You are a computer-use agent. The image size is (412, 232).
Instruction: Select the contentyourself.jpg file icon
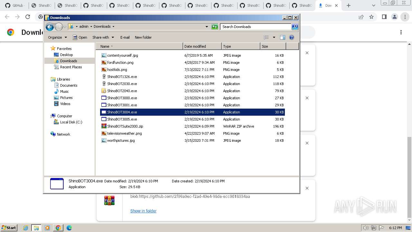pyautogui.click(x=104, y=55)
